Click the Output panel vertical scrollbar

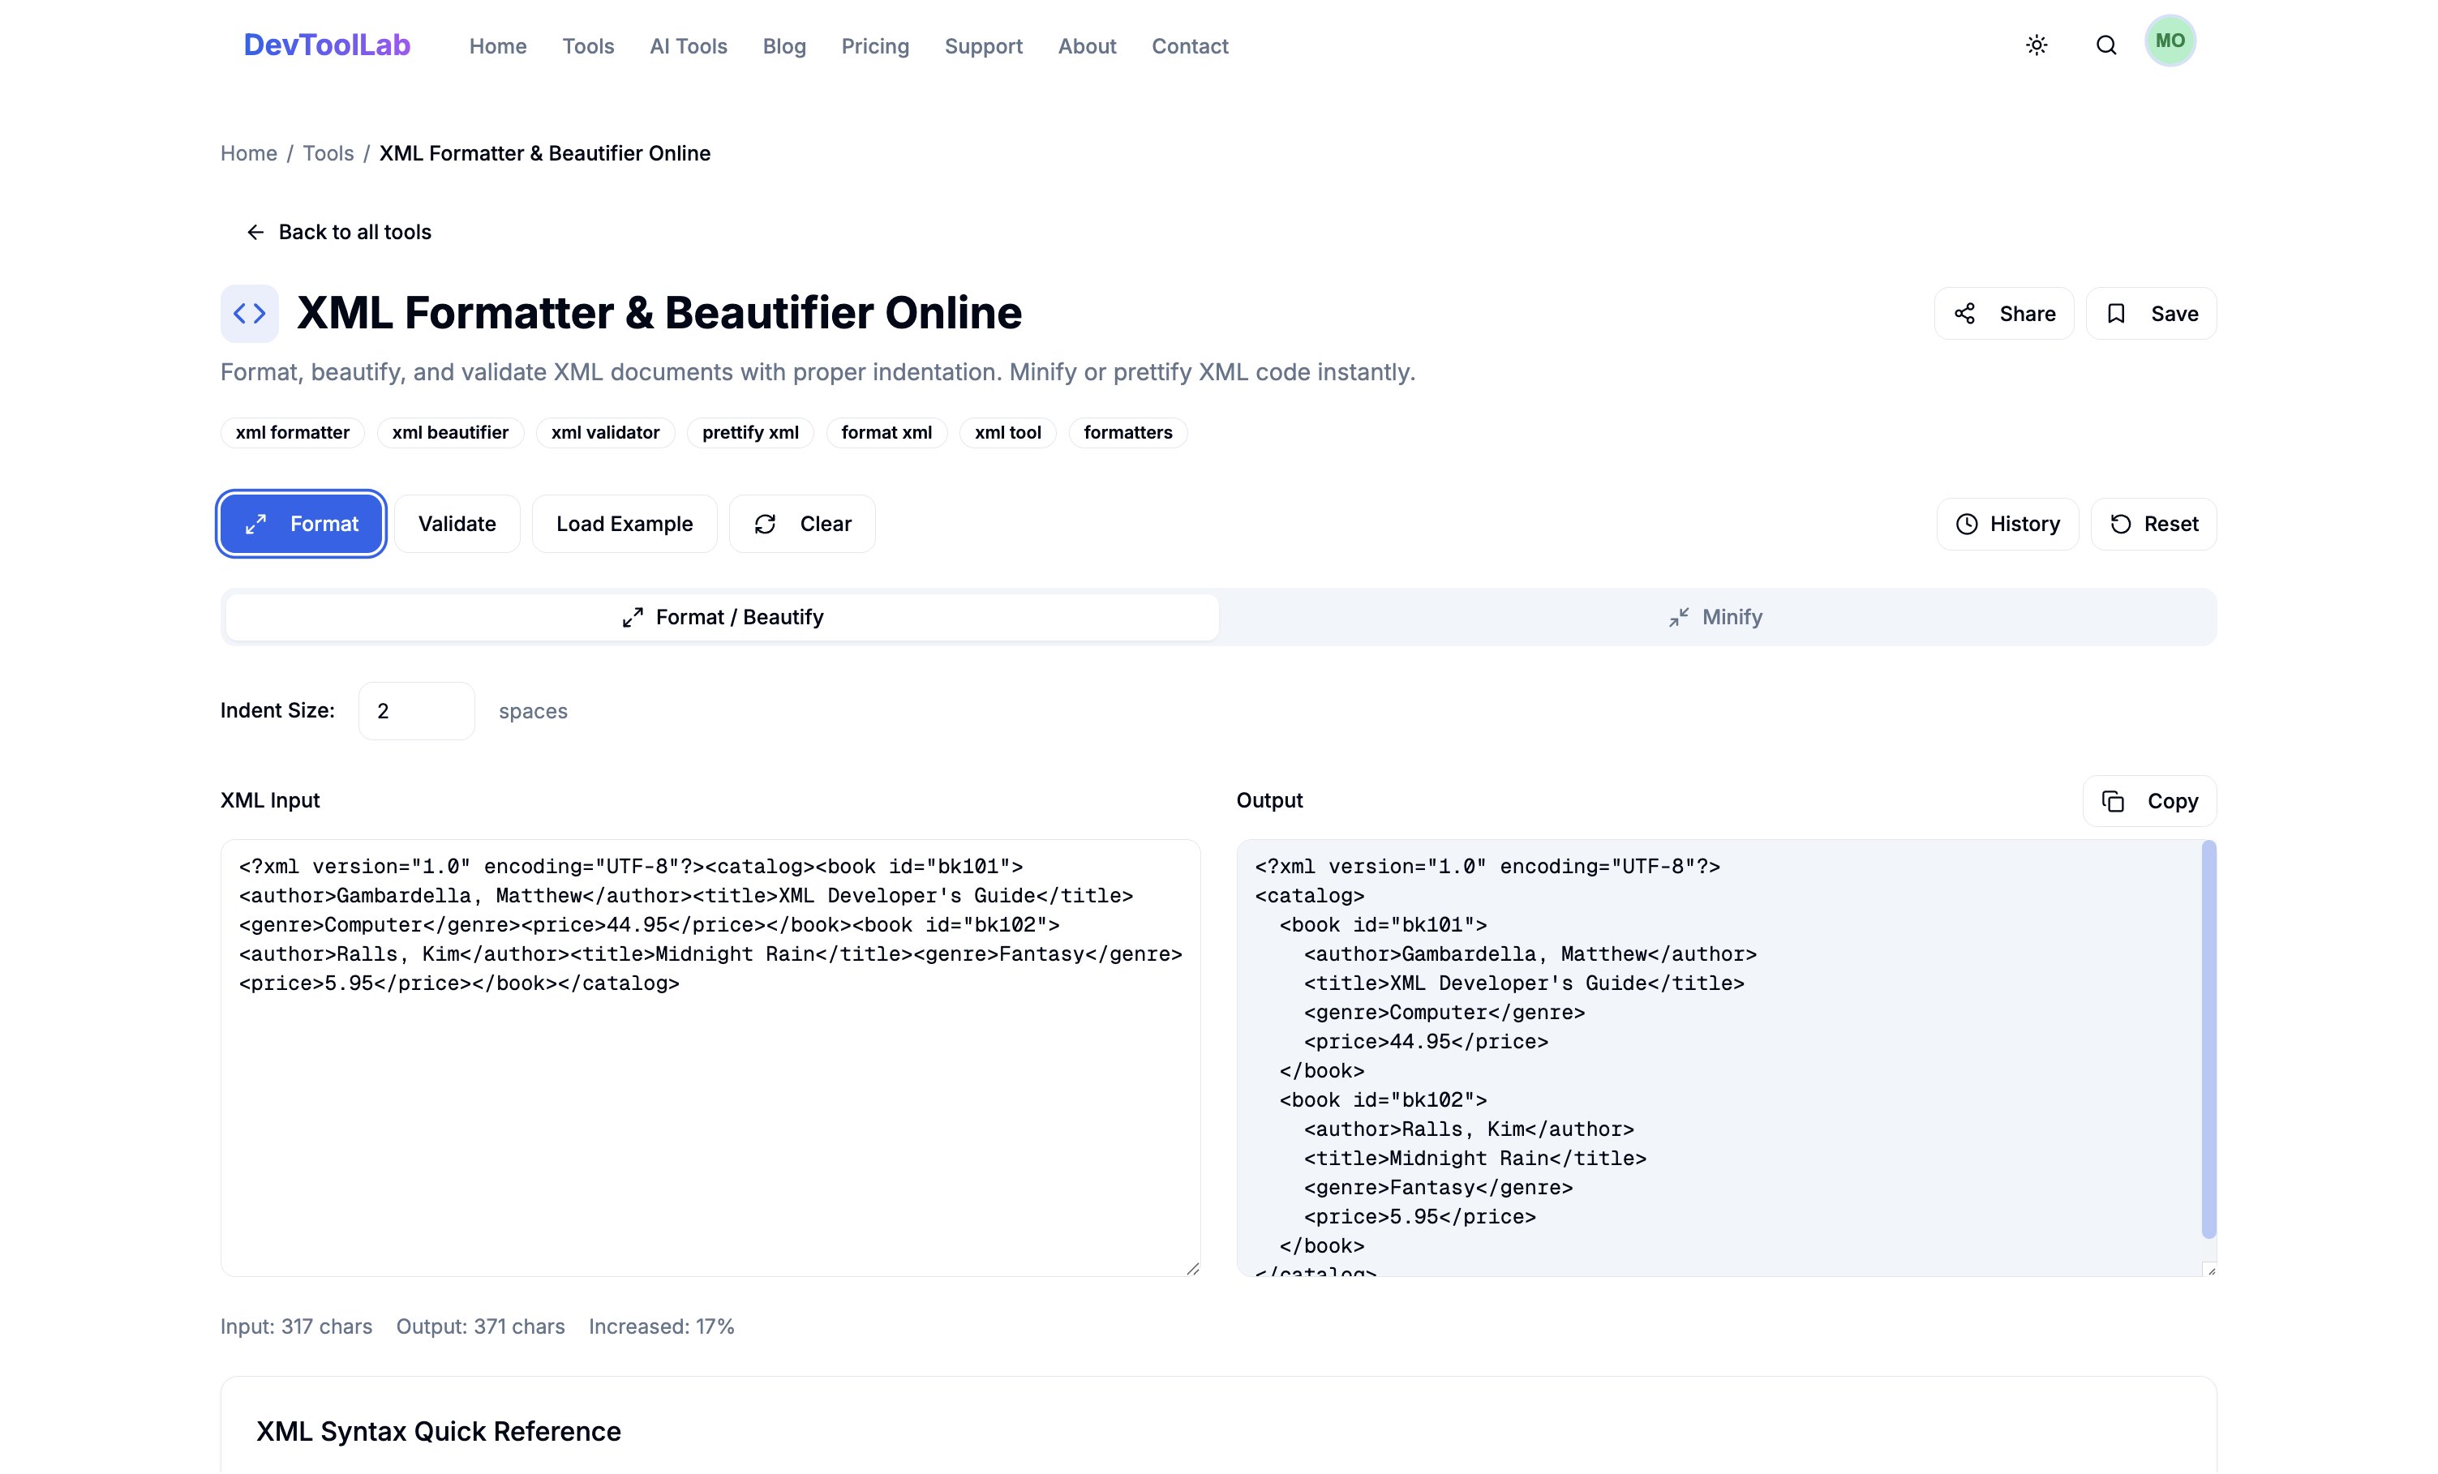pos(2208,1039)
